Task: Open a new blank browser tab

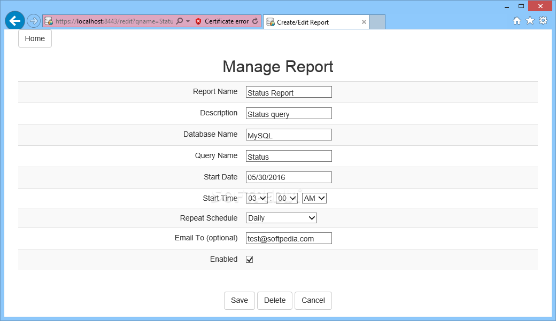Action: (x=377, y=22)
